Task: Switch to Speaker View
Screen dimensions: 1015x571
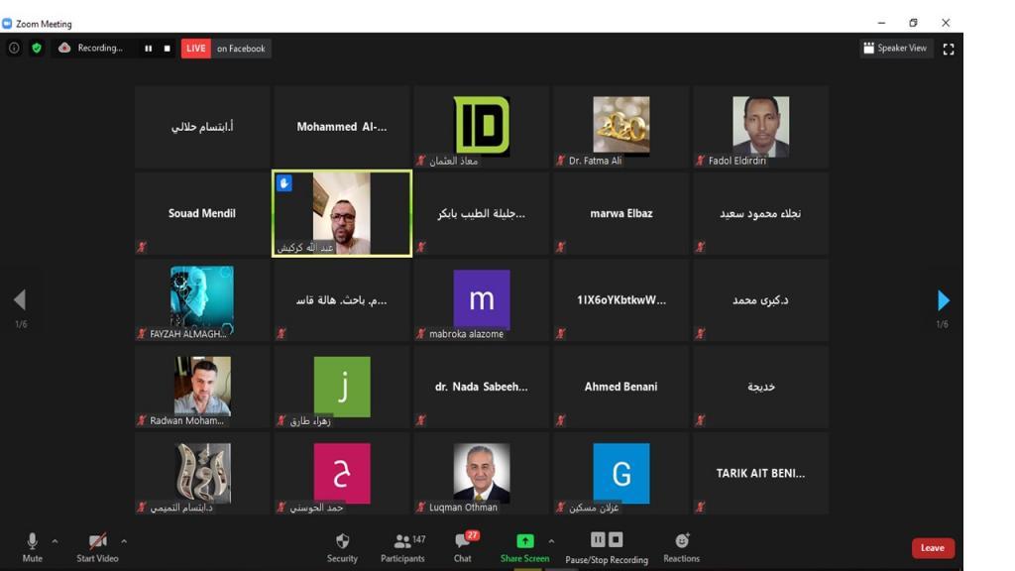Action: [x=896, y=48]
